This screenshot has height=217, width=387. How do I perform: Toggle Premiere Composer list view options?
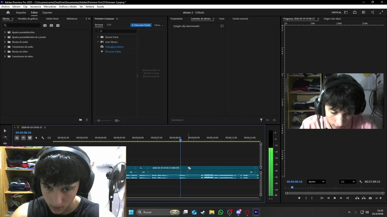point(117,121)
